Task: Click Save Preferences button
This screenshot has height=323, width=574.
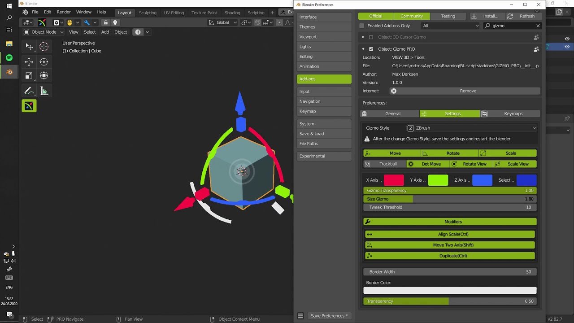Action: [329, 316]
